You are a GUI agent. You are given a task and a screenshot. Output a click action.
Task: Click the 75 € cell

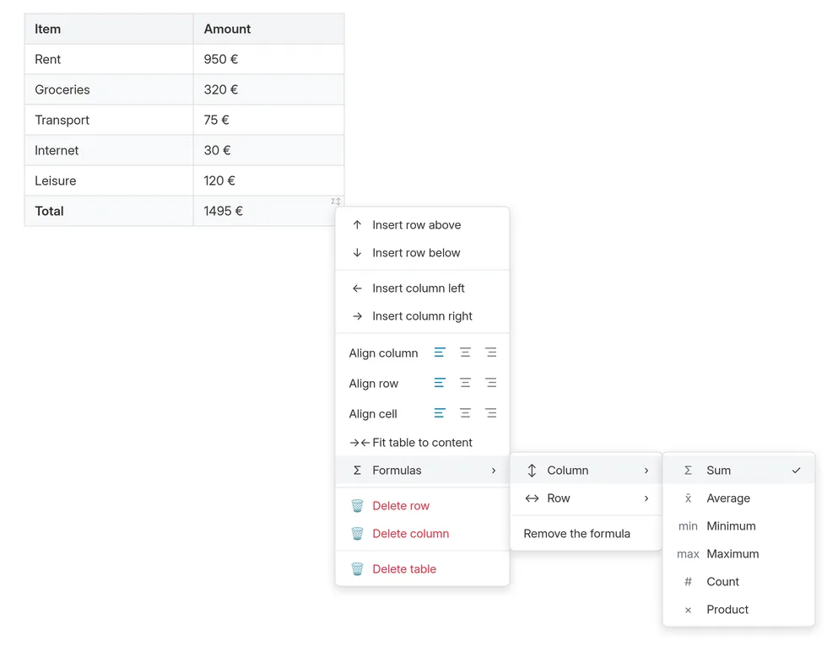[x=268, y=120]
